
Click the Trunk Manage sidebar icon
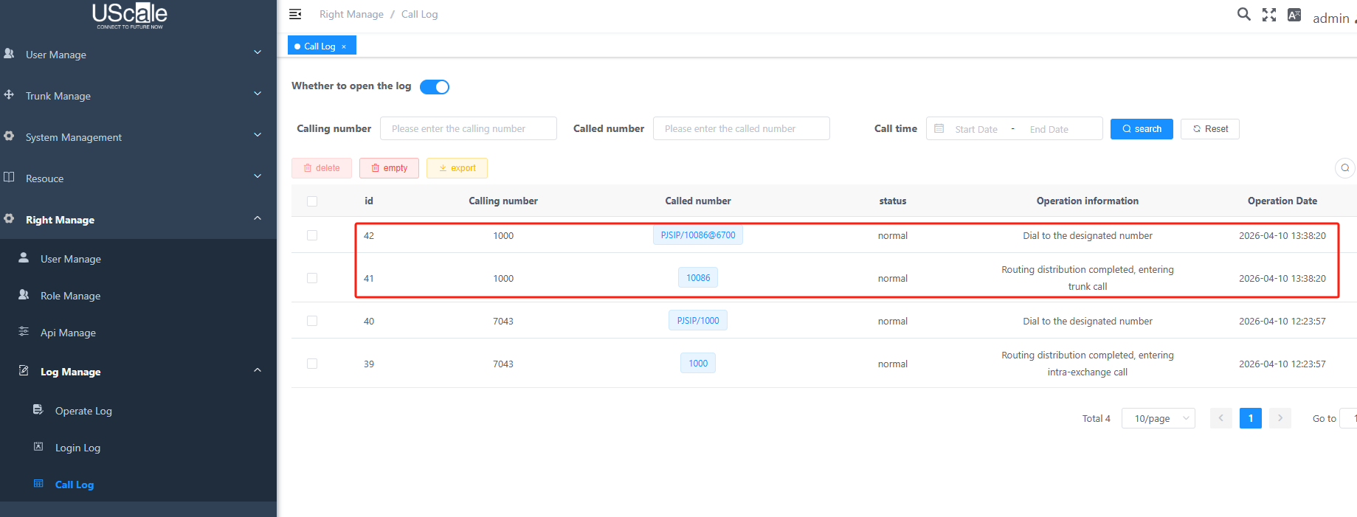coord(9,94)
